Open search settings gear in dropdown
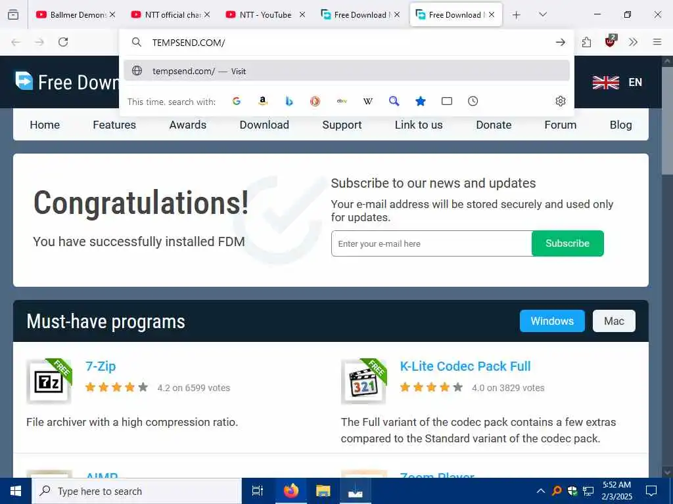The image size is (673, 504). 560,101
